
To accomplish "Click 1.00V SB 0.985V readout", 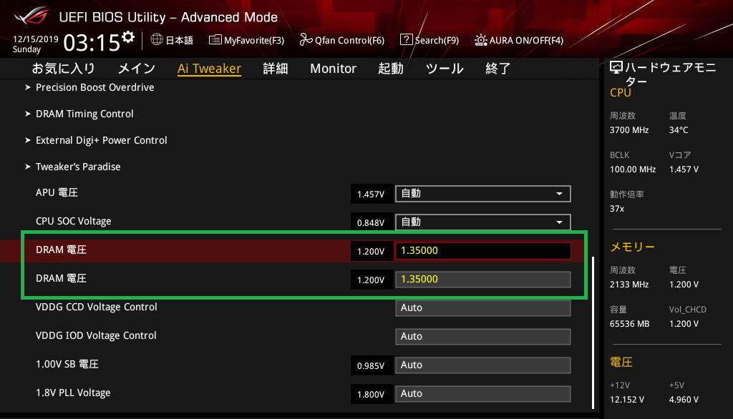I will [372, 366].
